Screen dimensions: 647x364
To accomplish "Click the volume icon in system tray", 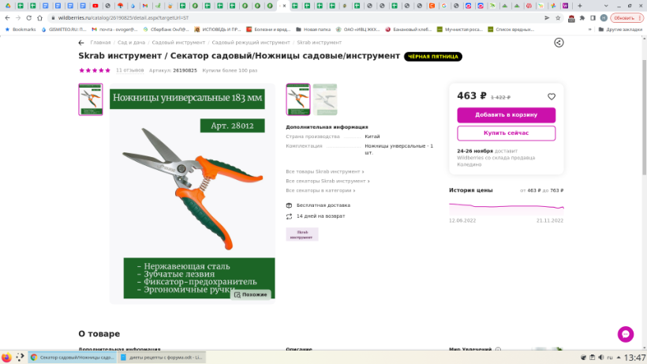I will pos(600,358).
